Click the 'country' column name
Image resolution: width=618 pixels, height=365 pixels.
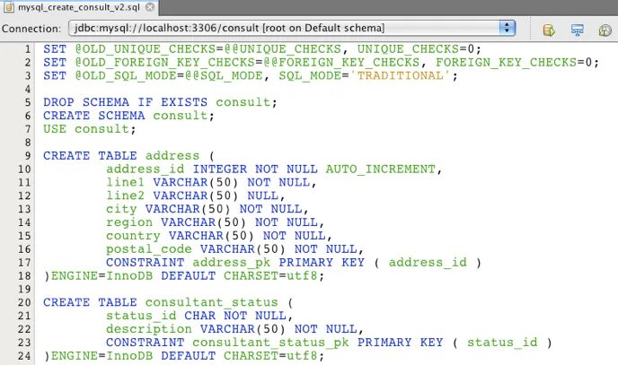point(133,236)
